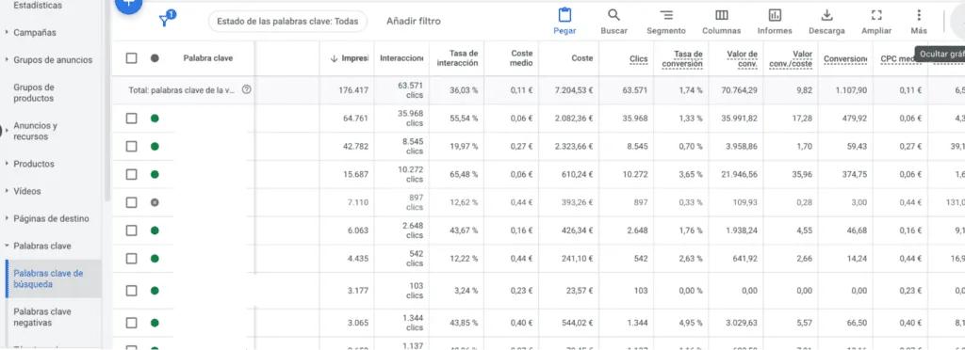This screenshot has height=350, width=965.
Task: Click the blue plus add-keyword button
Action: pos(128,4)
